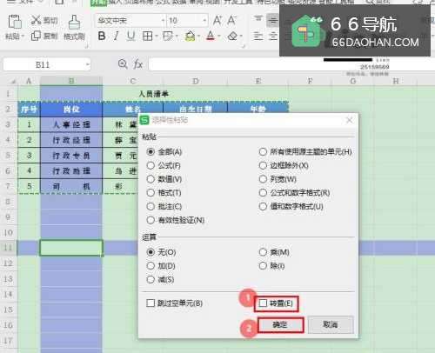Open the insert function fx icon
Screen dimensions: 435x353
pyautogui.click(x=137, y=64)
